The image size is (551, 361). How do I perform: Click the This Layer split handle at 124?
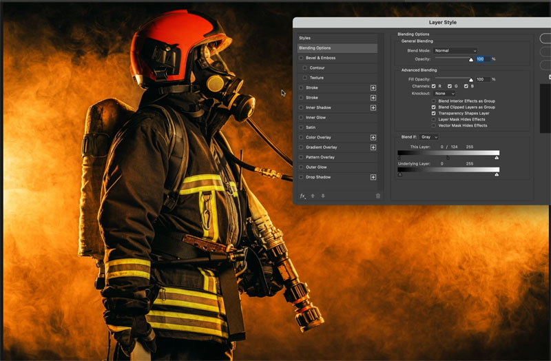click(x=448, y=158)
